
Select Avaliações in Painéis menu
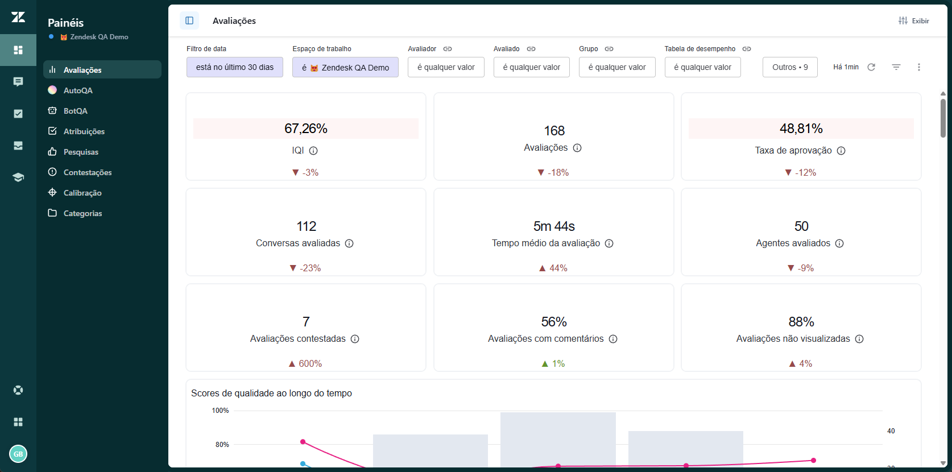(x=102, y=69)
